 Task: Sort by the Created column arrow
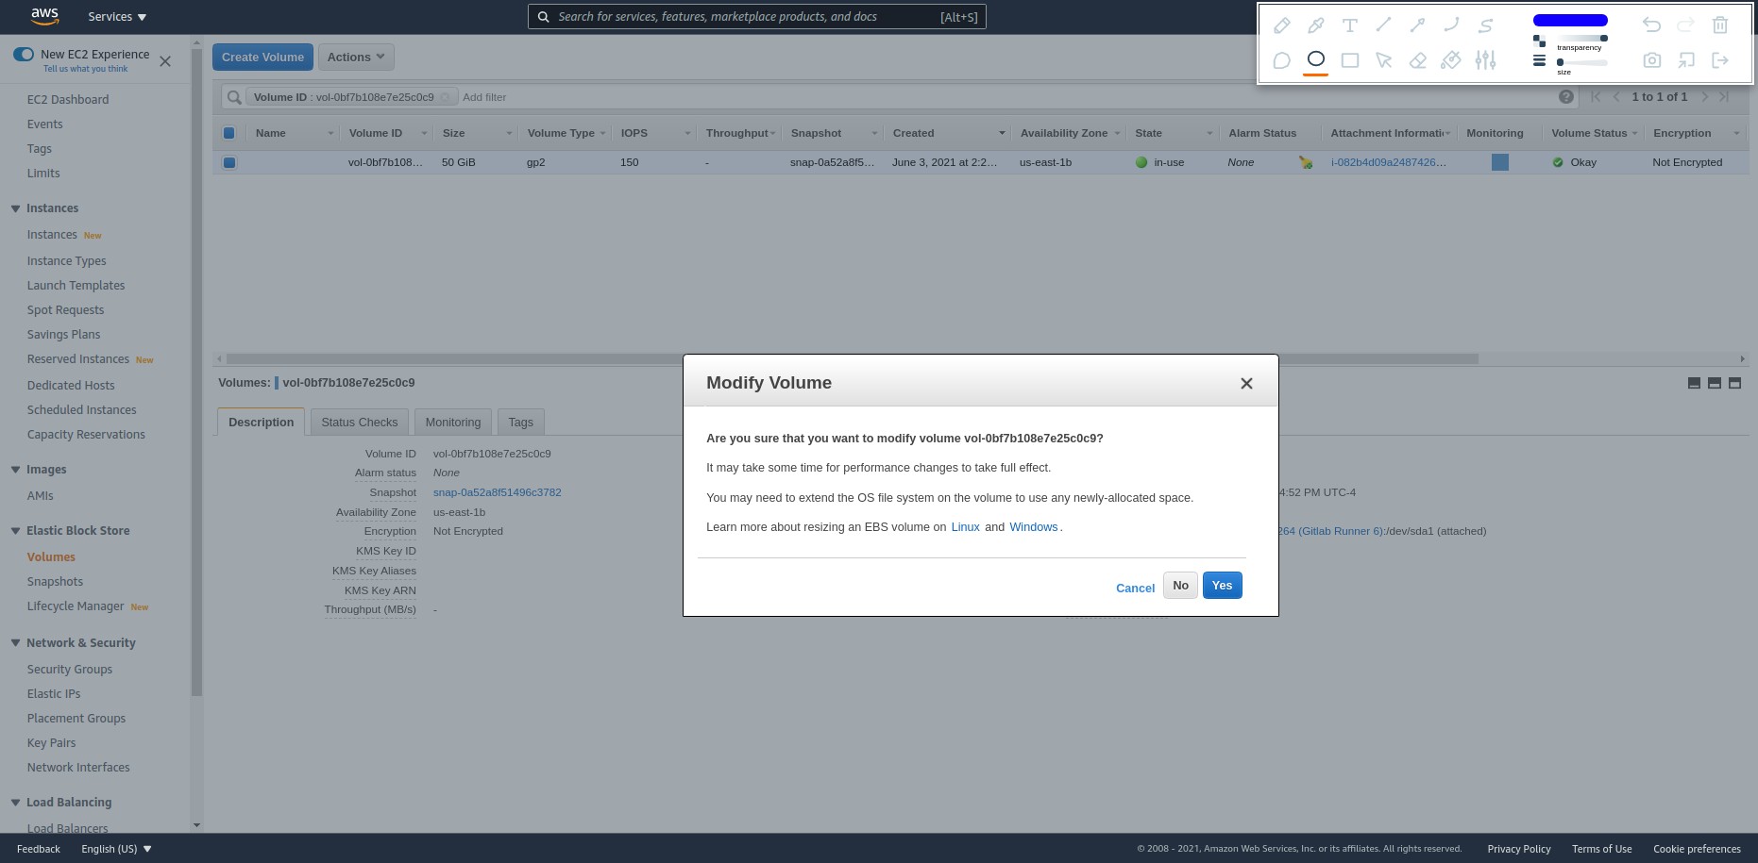[1002, 133]
